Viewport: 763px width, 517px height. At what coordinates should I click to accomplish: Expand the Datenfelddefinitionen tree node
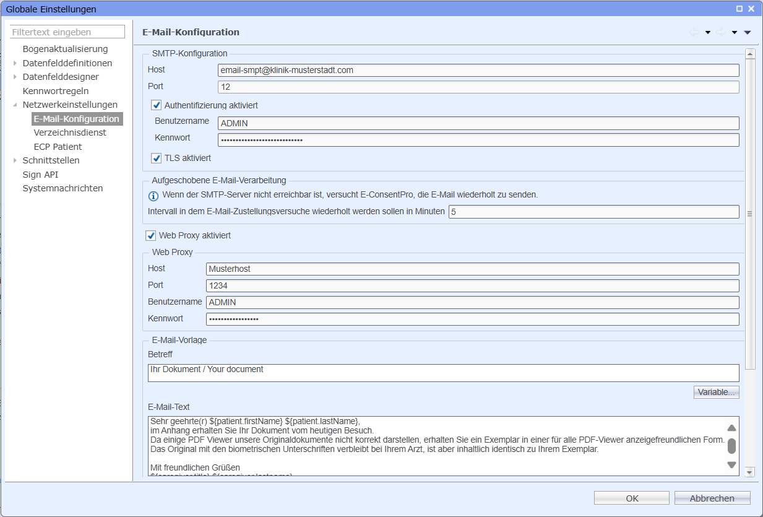(x=15, y=63)
